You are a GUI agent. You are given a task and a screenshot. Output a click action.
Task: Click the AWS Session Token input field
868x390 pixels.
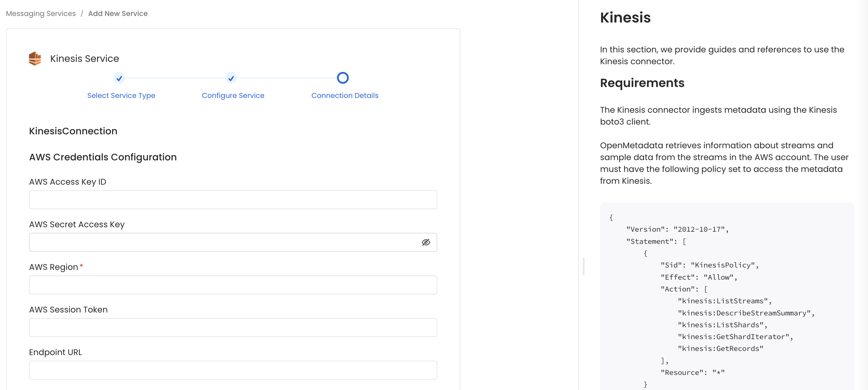tap(233, 327)
